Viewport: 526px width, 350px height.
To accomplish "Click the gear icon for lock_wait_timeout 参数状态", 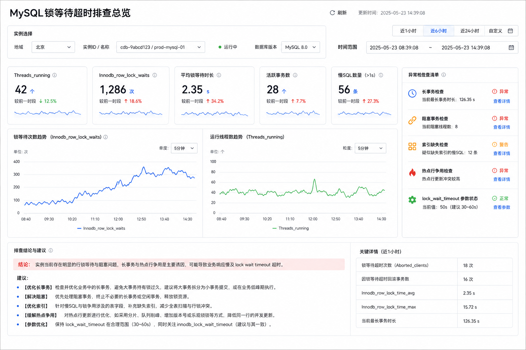I will point(412,200).
